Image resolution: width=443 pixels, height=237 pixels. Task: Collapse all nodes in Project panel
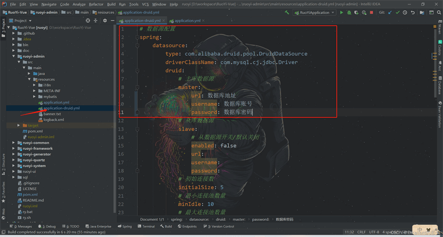coord(96,21)
